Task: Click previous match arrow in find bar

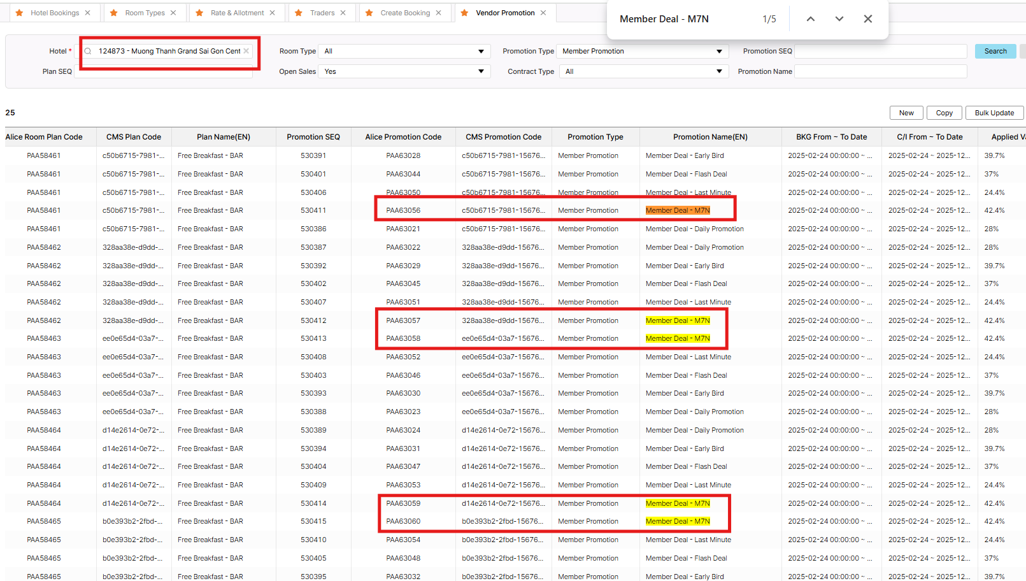Action: click(x=810, y=19)
